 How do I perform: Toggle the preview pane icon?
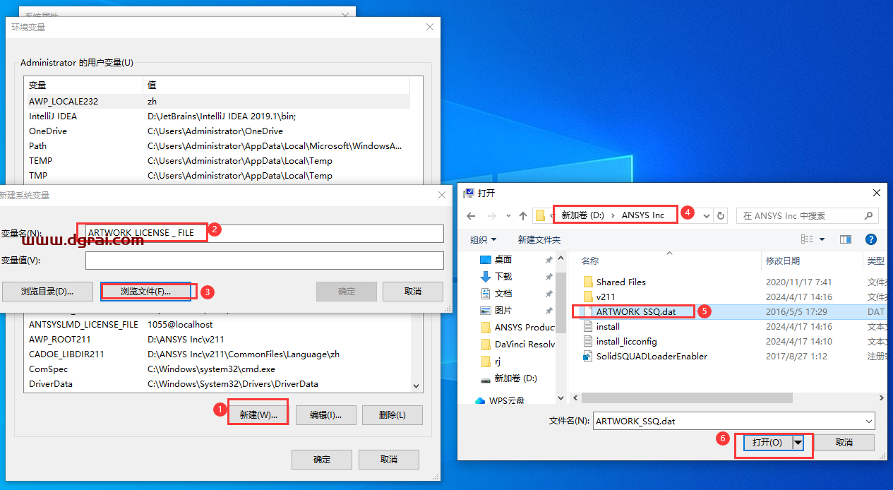845,239
